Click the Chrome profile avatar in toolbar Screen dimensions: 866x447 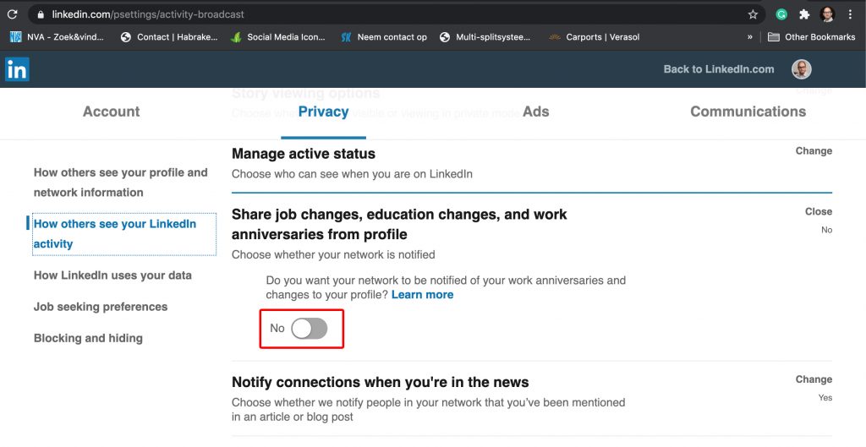(827, 14)
